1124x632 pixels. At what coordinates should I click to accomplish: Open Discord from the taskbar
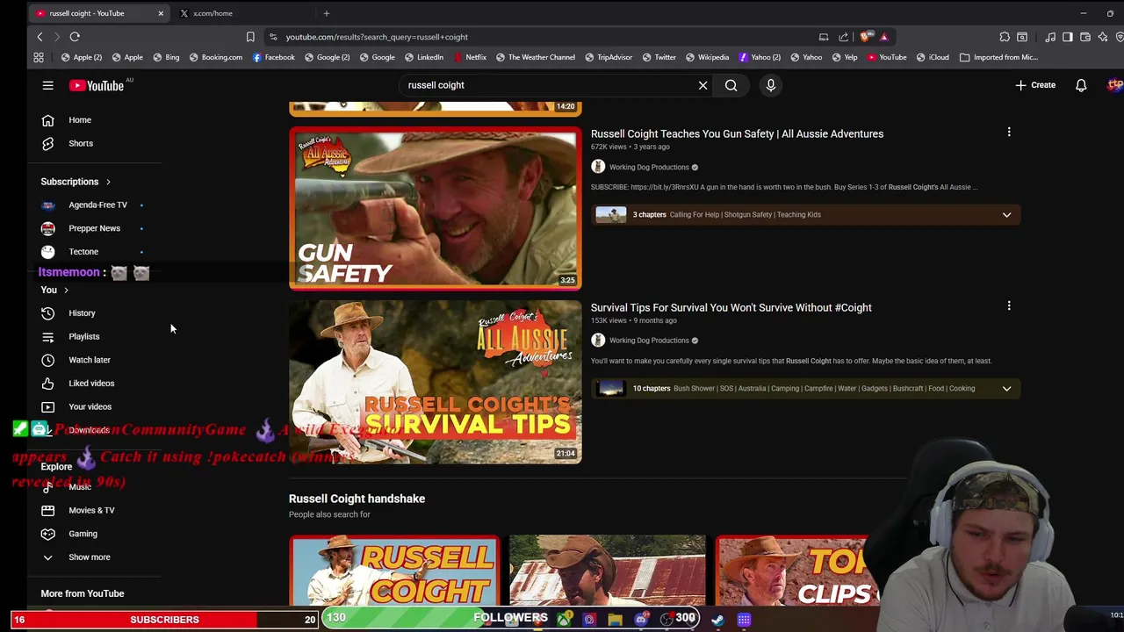coord(641,620)
